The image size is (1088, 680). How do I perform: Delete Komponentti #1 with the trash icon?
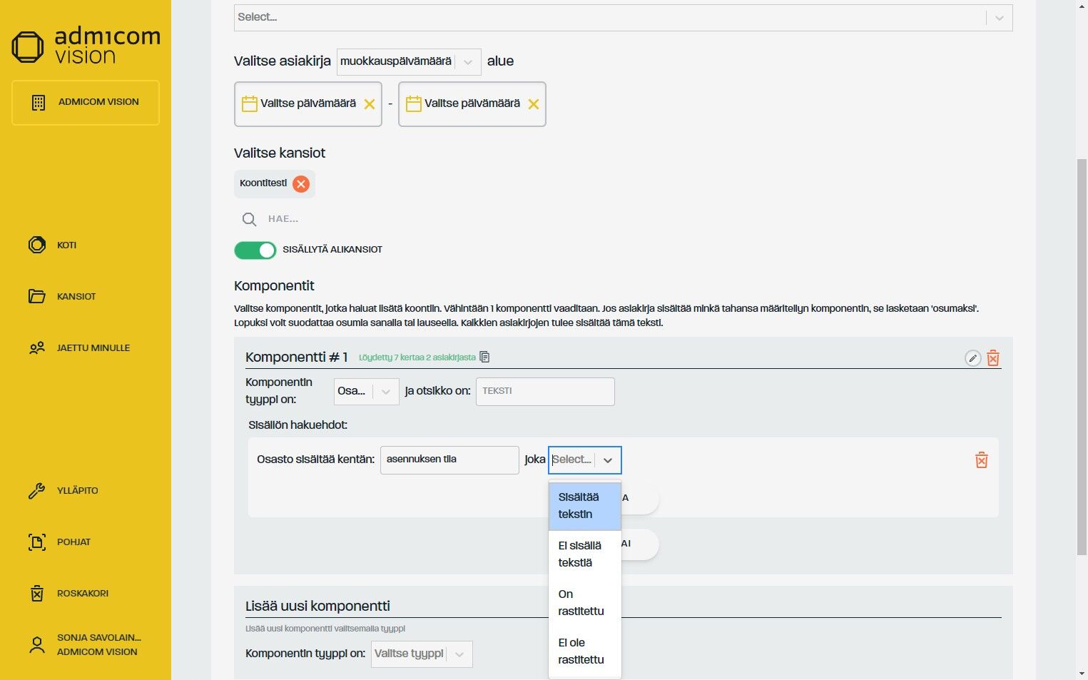992,358
